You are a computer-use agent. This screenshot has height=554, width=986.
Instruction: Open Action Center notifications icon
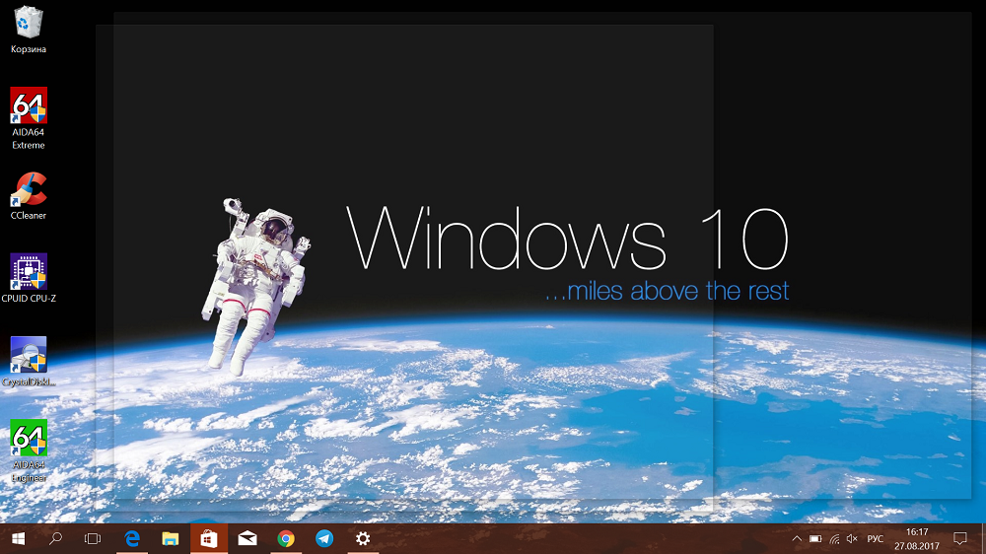960,539
